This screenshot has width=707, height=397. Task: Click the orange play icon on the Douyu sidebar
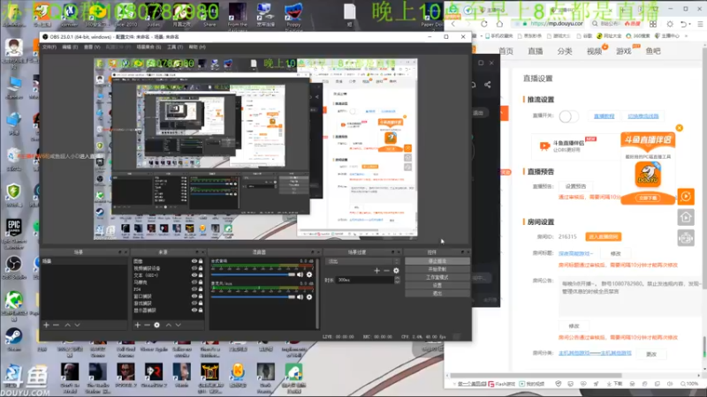coord(686,196)
